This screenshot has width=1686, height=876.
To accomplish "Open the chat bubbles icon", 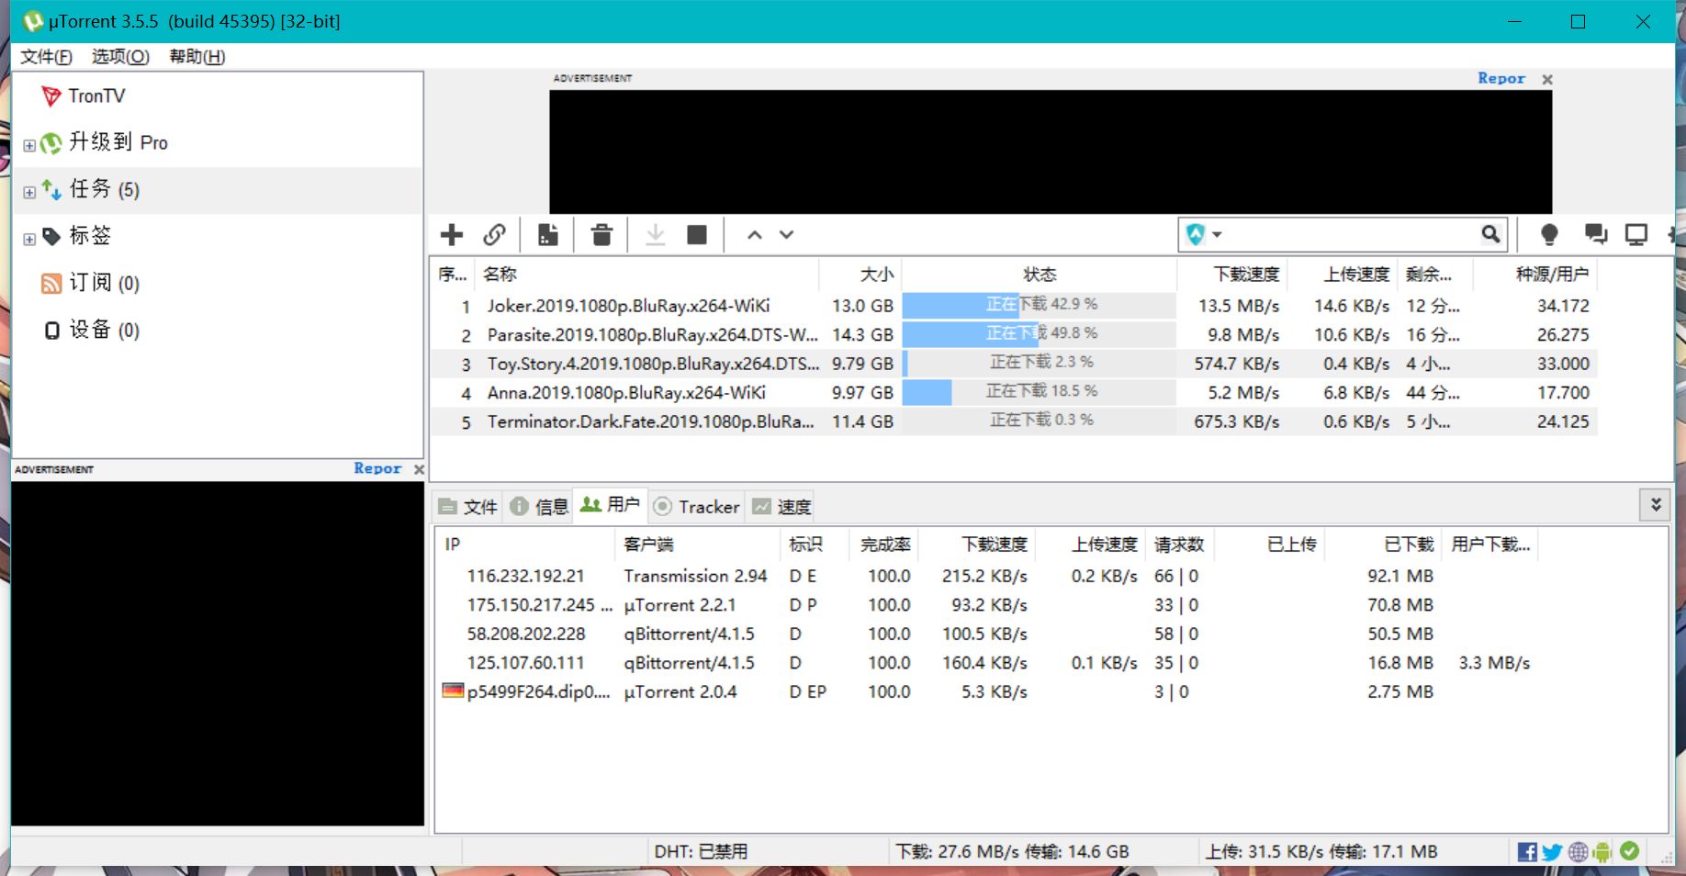I will point(1596,235).
